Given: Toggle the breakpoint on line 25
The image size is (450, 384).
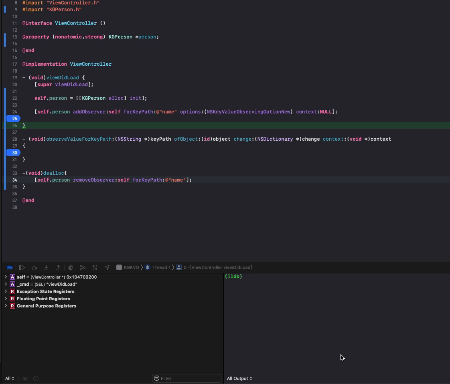Looking at the screenshot, I should 14,119.
